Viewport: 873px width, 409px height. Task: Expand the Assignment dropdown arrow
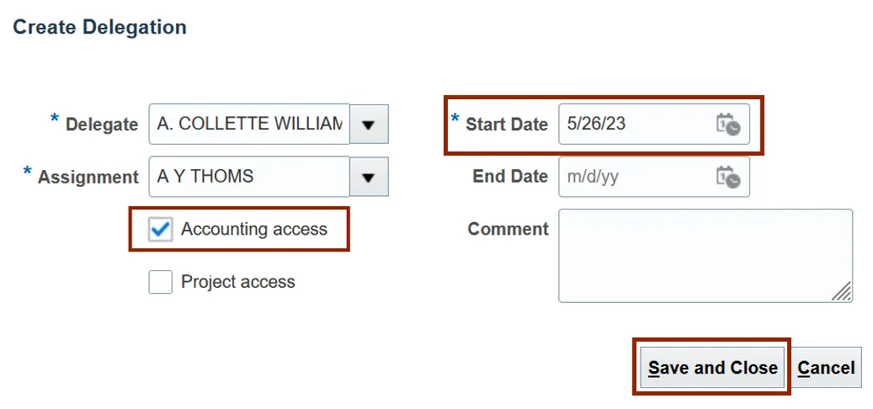(x=369, y=177)
